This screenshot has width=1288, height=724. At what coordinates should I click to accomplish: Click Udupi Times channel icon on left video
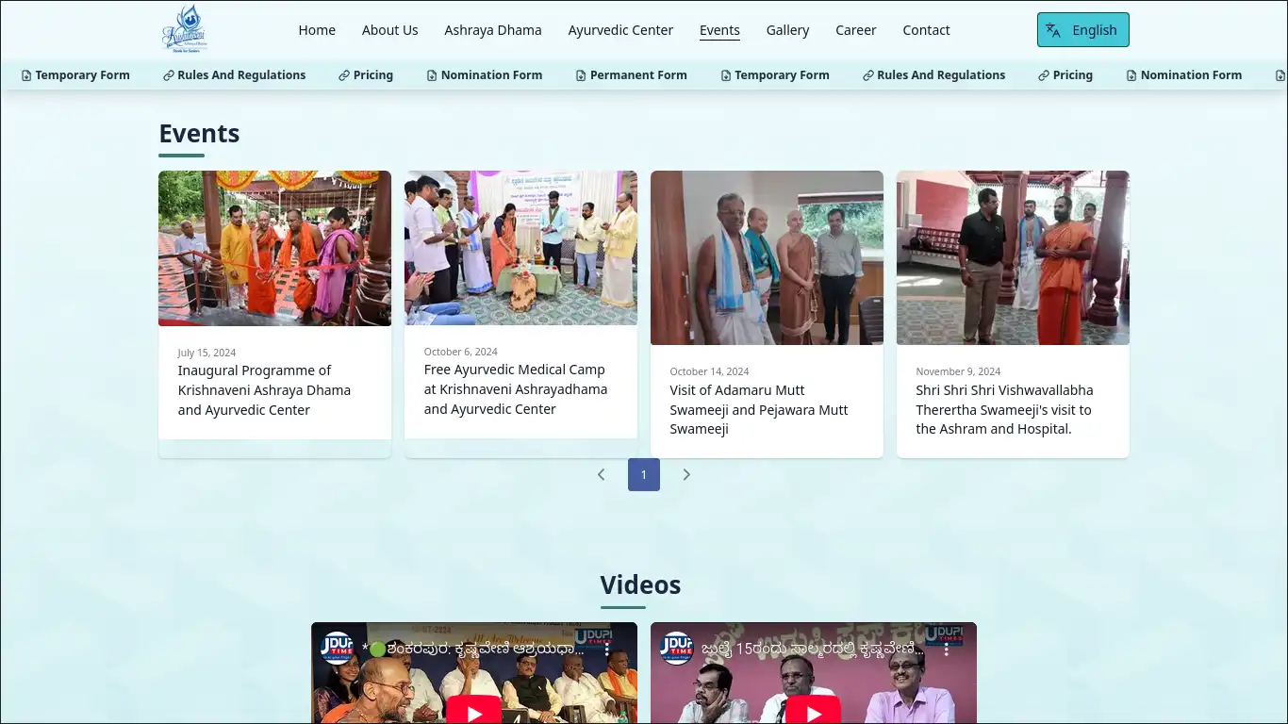[337, 649]
